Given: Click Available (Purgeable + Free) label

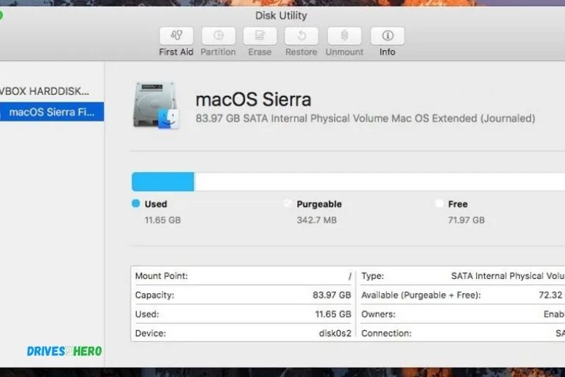Looking at the screenshot, I should tap(422, 295).
